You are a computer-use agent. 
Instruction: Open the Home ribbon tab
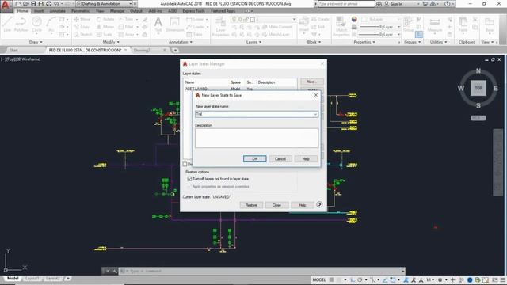click(x=22, y=11)
